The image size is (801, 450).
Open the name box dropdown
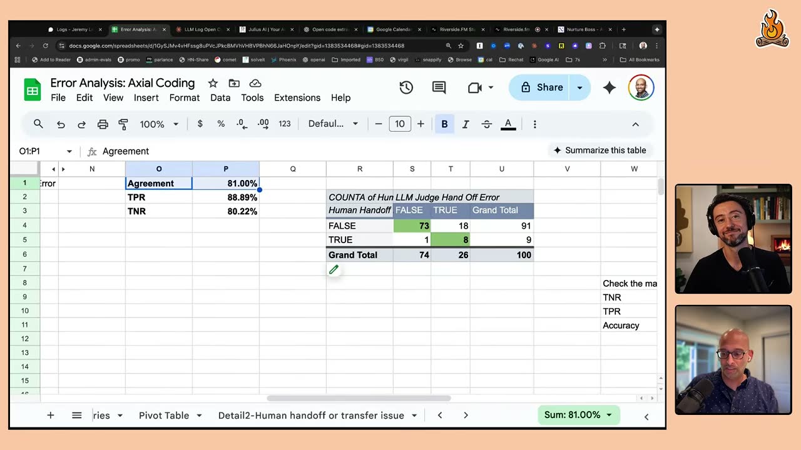click(69, 151)
